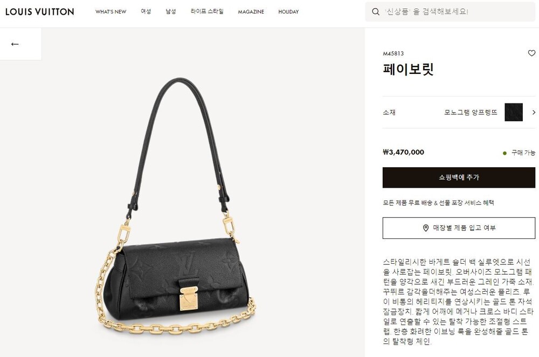539x357 pixels.
Task: Expand the 소재 material options chevron
Action: [x=534, y=112]
